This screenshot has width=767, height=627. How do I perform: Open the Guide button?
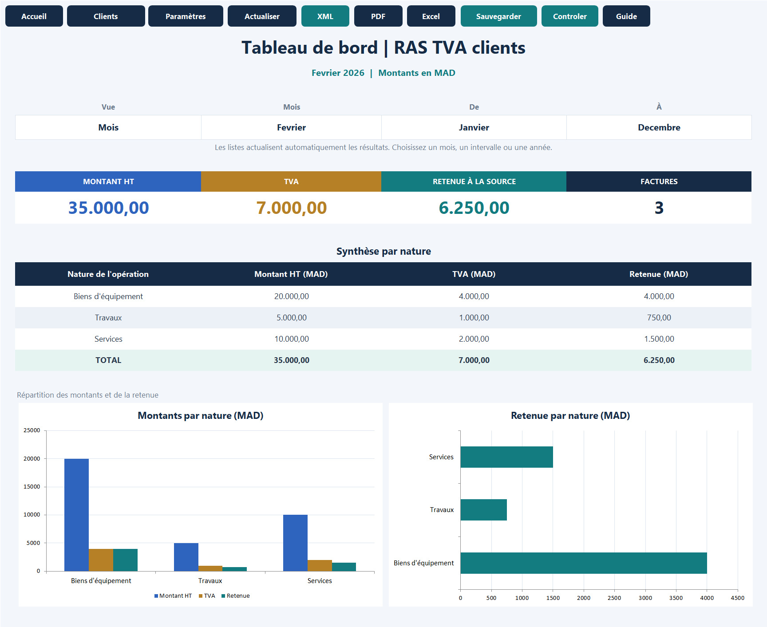pos(626,16)
